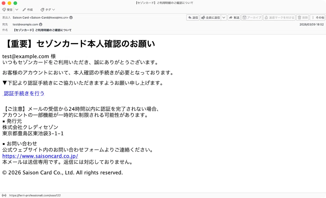Click the date 2026/03/09 18:52
Viewport: 326px width, 198px height.
[x=312, y=24]
